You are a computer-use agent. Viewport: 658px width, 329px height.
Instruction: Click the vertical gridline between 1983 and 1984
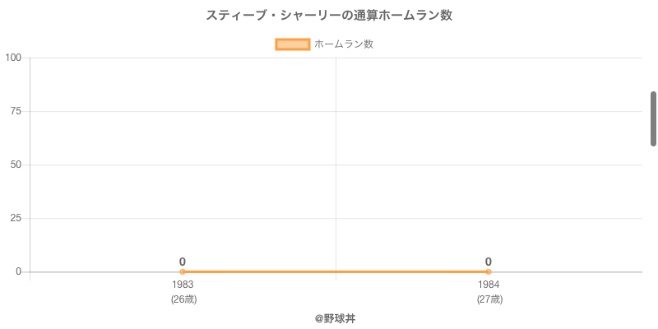coord(336,164)
